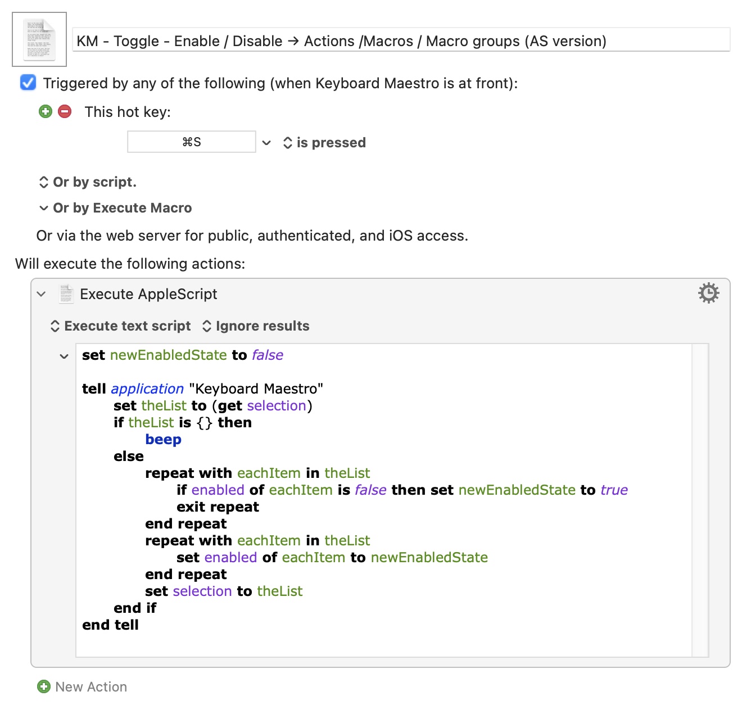The height and width of the screenshot is (705, 742).
Task: Change the 'Ignore results' option
Action: [256, 326]
